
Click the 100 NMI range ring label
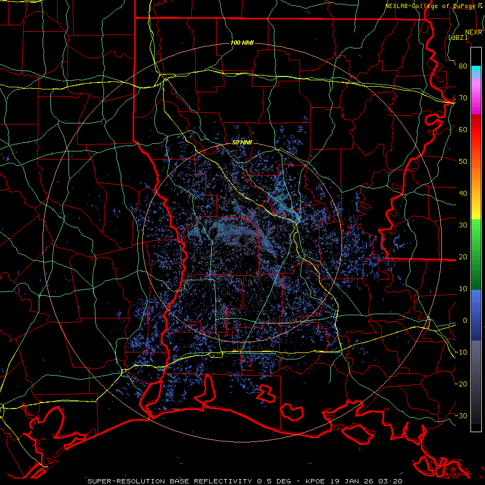[242, 43]
